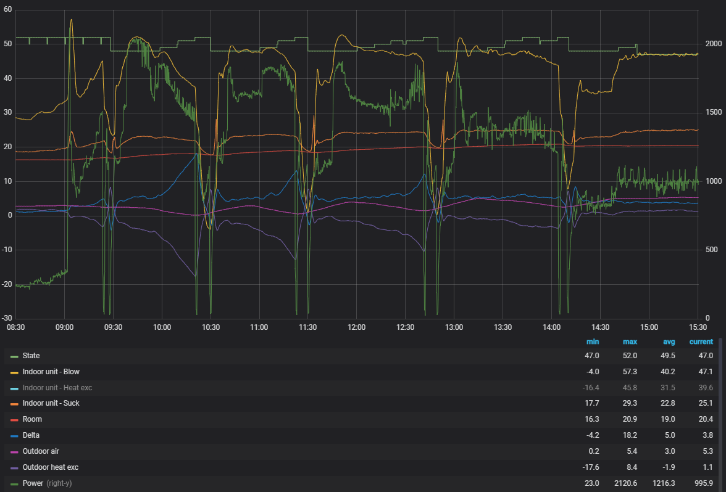The height and width of the screenshot is (492, 726).
Task: Open color picker for Indoor unit - Blow
Action: pyautogui.click(x=14, y=372)
